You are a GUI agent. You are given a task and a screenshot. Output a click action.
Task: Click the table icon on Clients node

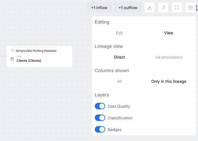point(12,59)
